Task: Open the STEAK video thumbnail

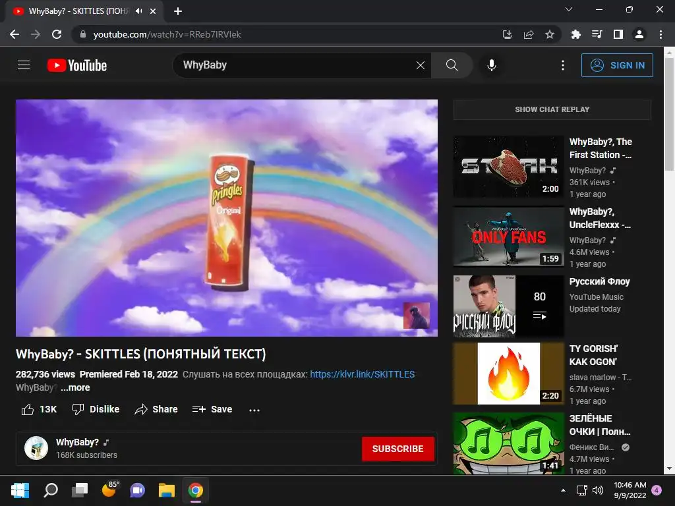Action: (508, 167)
